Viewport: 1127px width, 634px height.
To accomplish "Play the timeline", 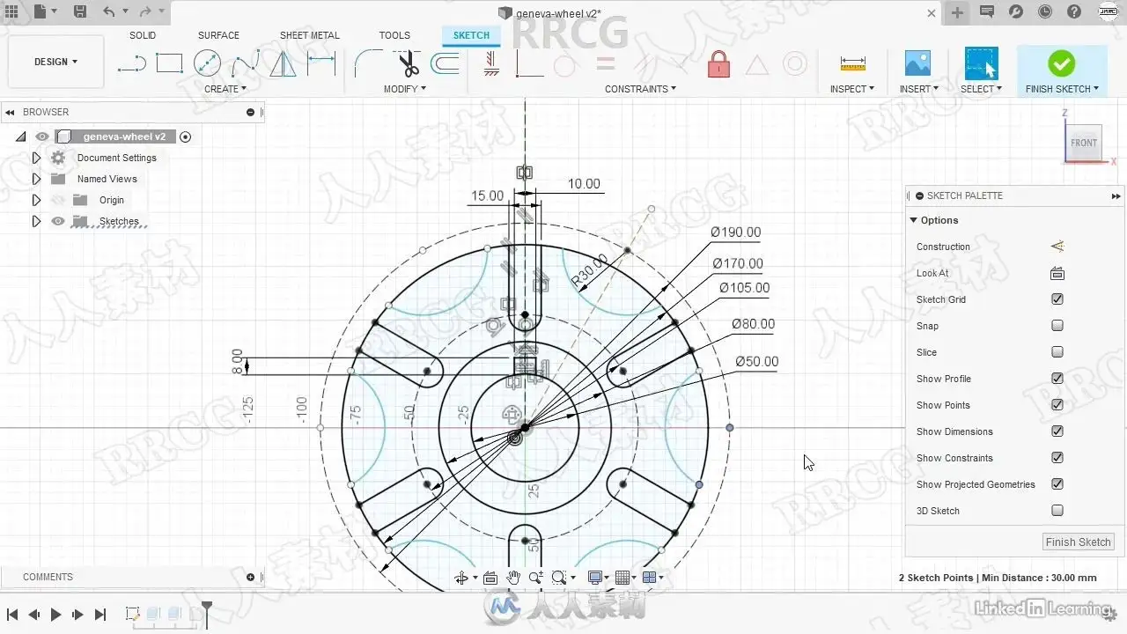I will click(55, 615).
